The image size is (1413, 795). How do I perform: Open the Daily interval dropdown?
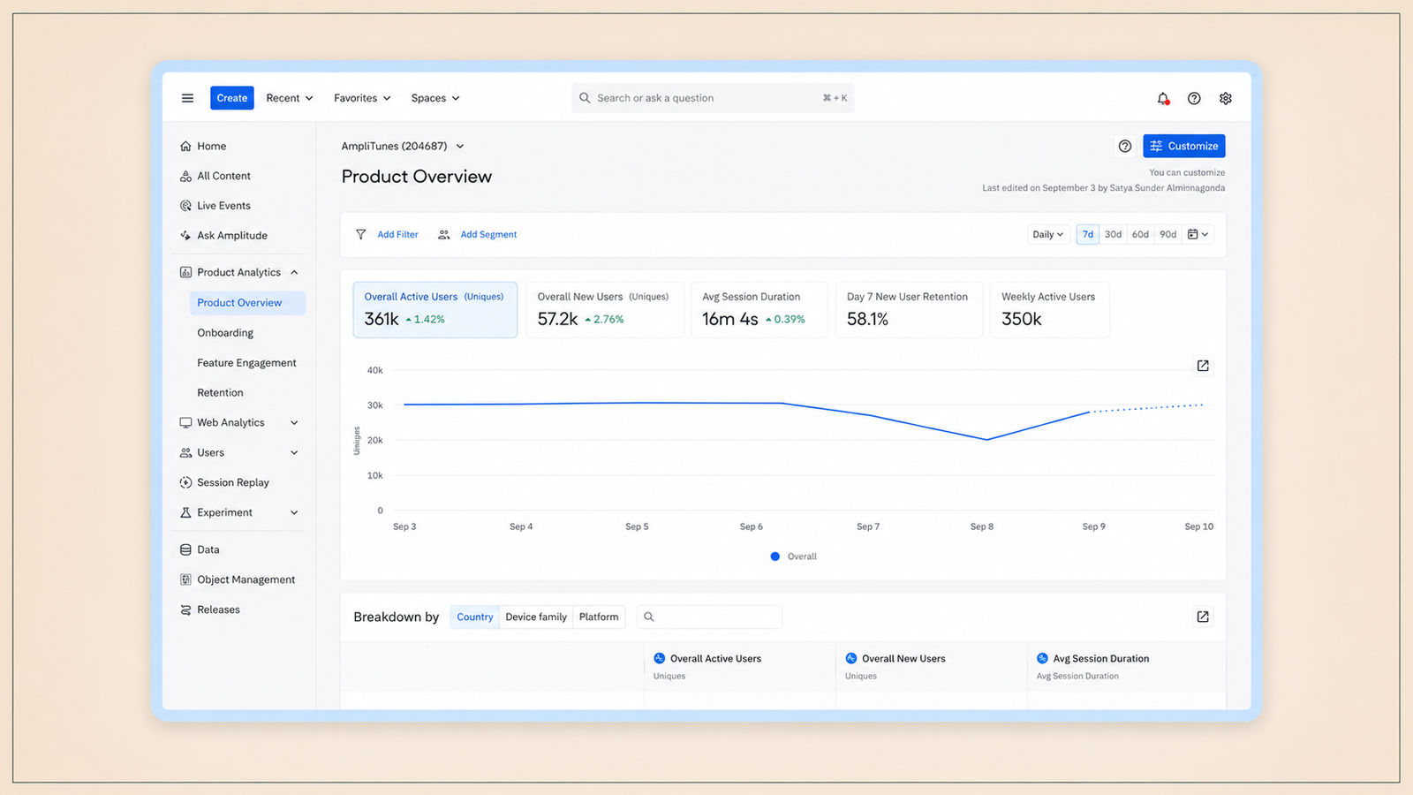1048,234
